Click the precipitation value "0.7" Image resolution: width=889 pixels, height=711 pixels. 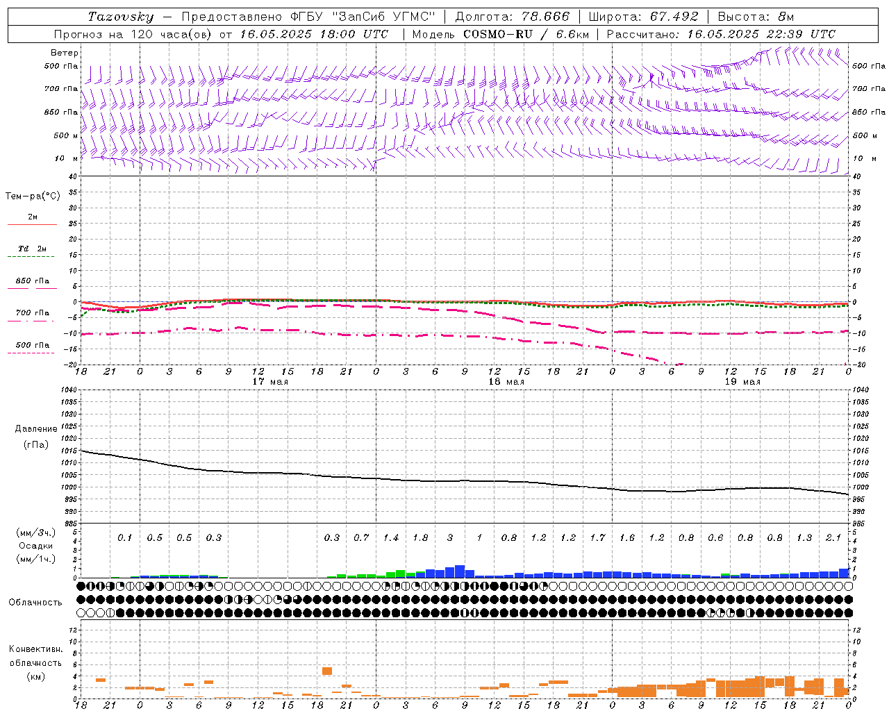(361, 537)
